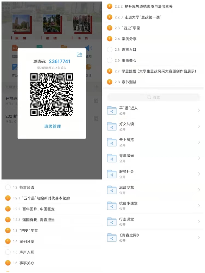205x273 pixels.
Task: Tap orange badge beside 1.2.3 chapter
Action: coord(8,220)
